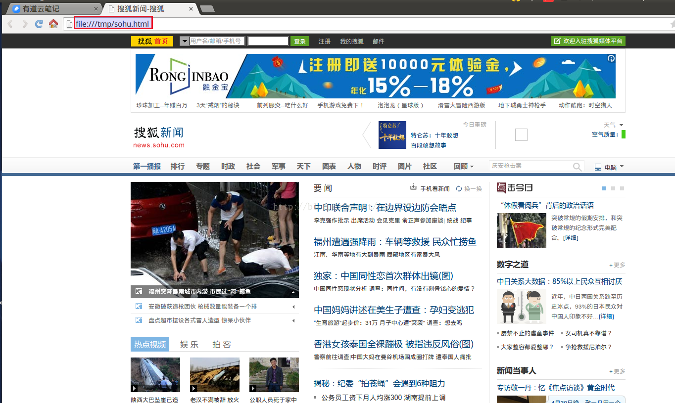Open 我的搜狐 link
The height and width of the screenshot is (403, 675).
[352, 42]
